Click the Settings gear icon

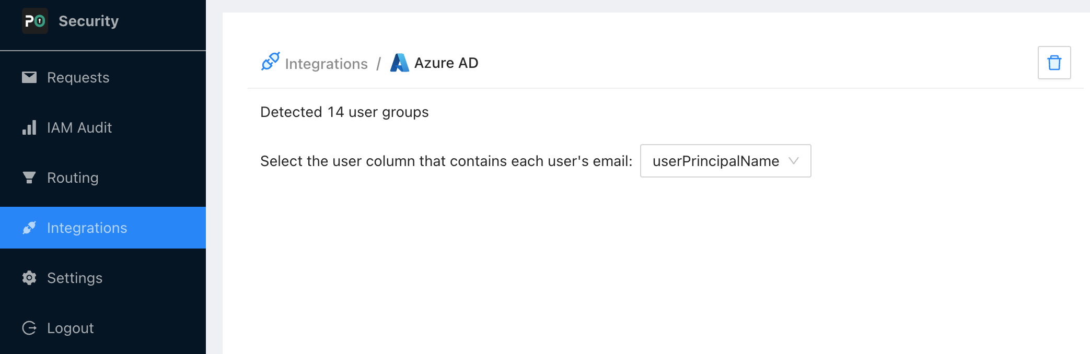[29, 278]
